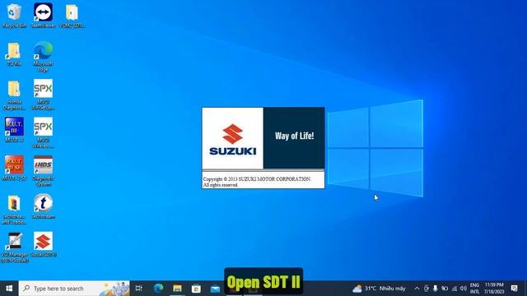Open the network tray icon

(x=455, y=289)
